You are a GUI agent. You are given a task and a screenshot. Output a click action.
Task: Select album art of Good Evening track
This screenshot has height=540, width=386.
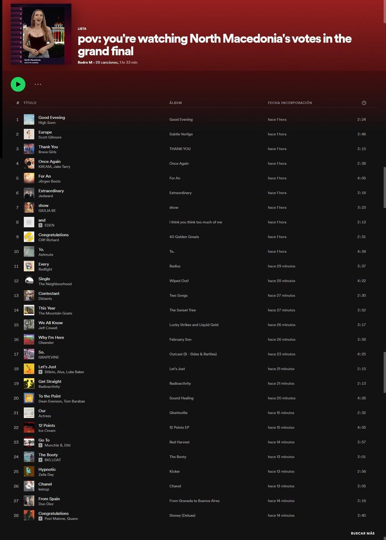pos(29,120)
